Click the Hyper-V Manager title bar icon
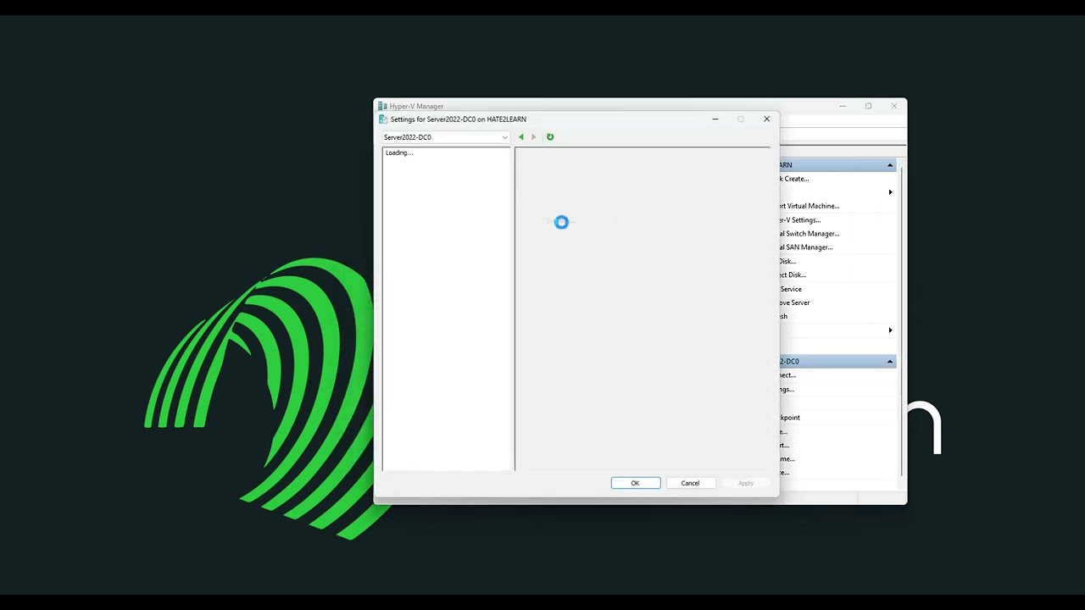The height and width of the screenshot is (610, 1085). pyautogui.click(x=383, y=107)
